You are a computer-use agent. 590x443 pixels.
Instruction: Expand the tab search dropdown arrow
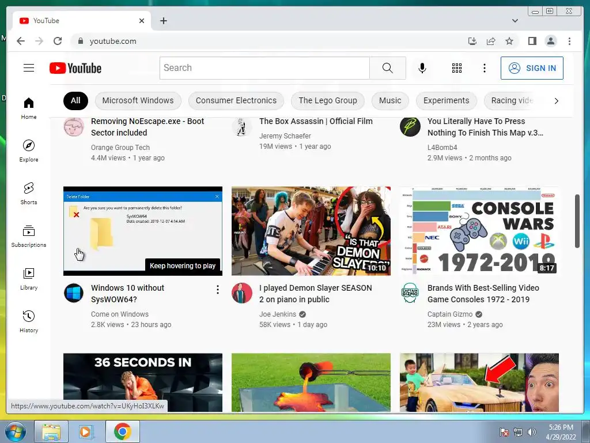[x=515, y=21]
